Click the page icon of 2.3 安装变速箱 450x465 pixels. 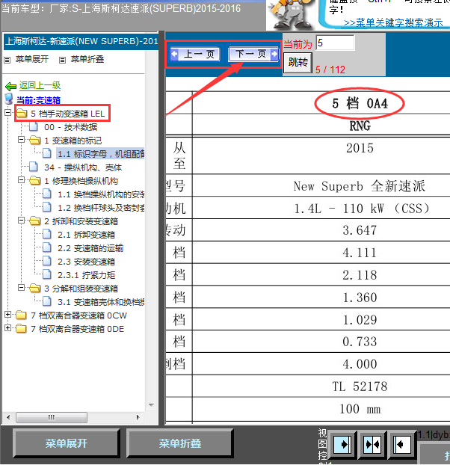pyautogui.click(x=47, y=261)
